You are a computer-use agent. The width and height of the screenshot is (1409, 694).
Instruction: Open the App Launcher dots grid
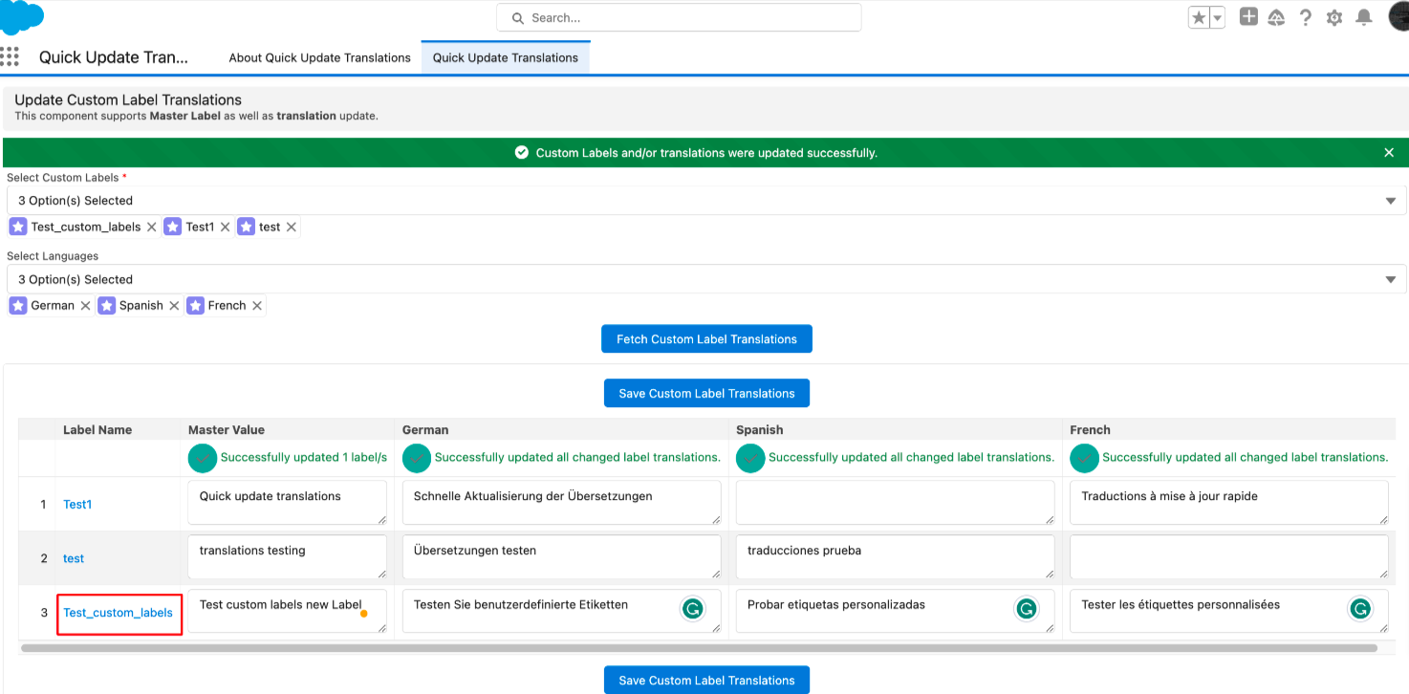(x=10, y=56)
